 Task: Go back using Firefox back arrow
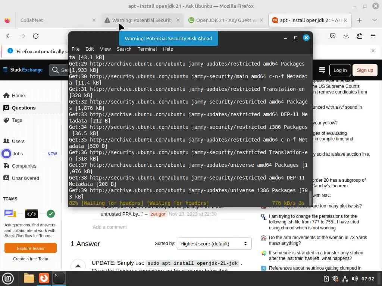click(9, 36)
